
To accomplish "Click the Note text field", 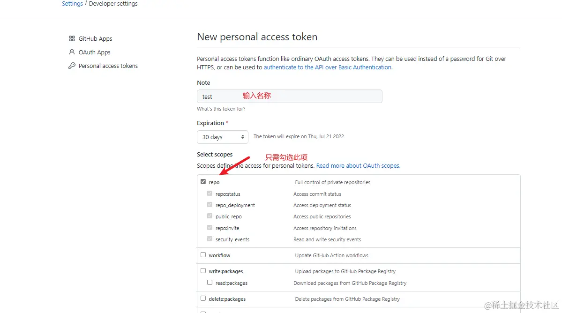I will (x=289, y=97).
